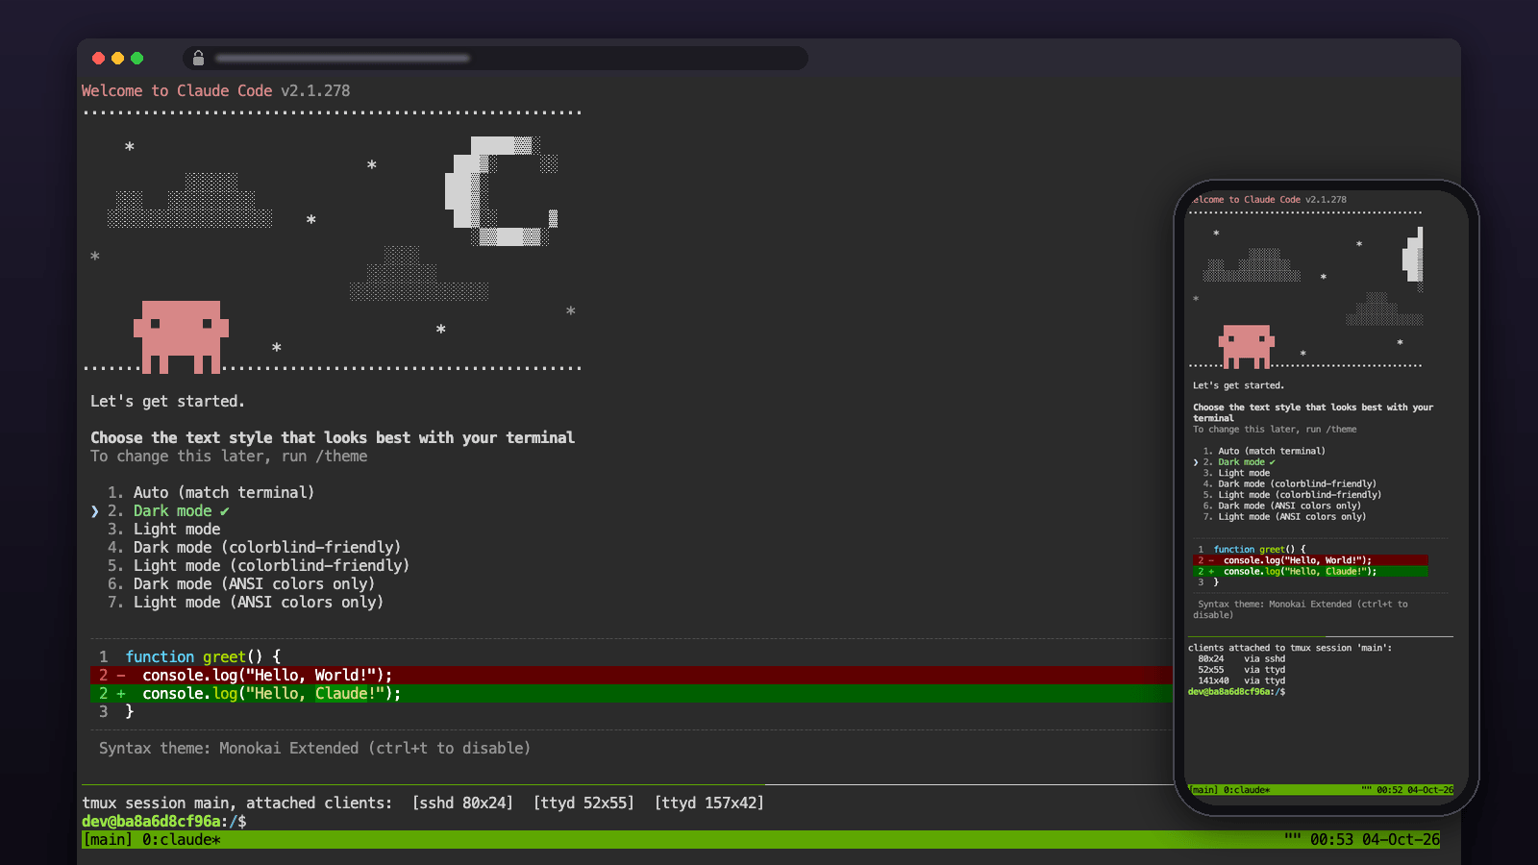Image resolution: width=1538 pixels, height=865 pixels.
Task: Click the To change this later, run /theme hint
Action: (229, 456)
